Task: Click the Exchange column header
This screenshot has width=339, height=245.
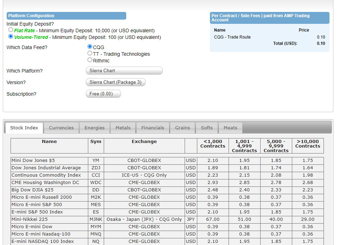Action: pyautogui.click(x=144, y=146)
